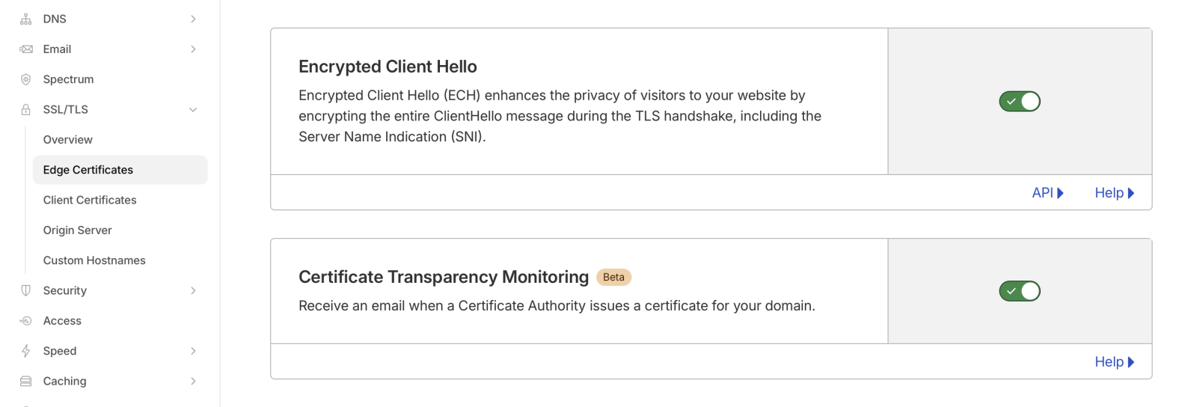The width and height of the screenshot is (1197, 407).
Task: Expand the Security section chevron
Action: (x=193, y=290)
